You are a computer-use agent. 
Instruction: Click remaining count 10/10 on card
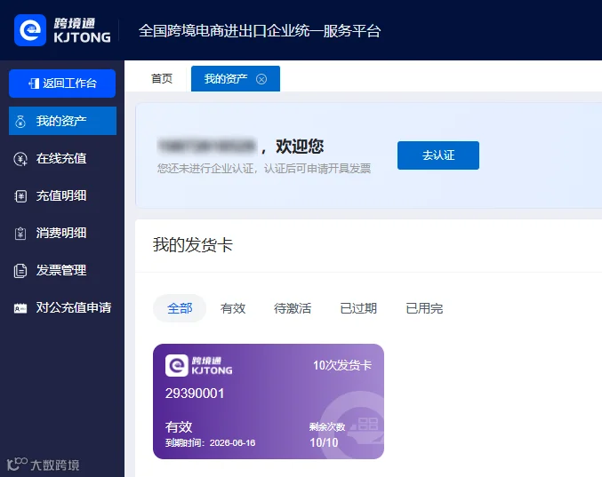324,442
